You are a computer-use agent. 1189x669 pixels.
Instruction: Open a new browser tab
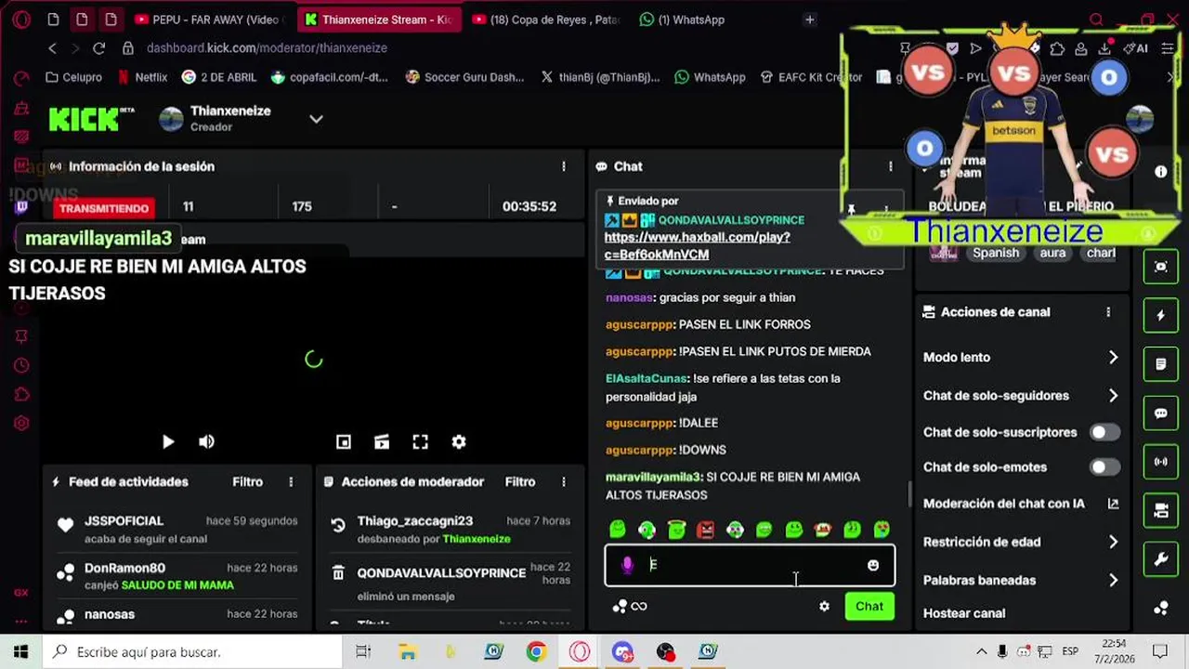tap(810, 20)
